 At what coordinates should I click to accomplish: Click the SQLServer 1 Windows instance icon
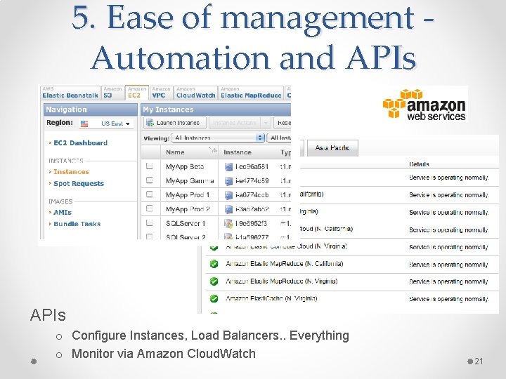[x=228, y=223]
